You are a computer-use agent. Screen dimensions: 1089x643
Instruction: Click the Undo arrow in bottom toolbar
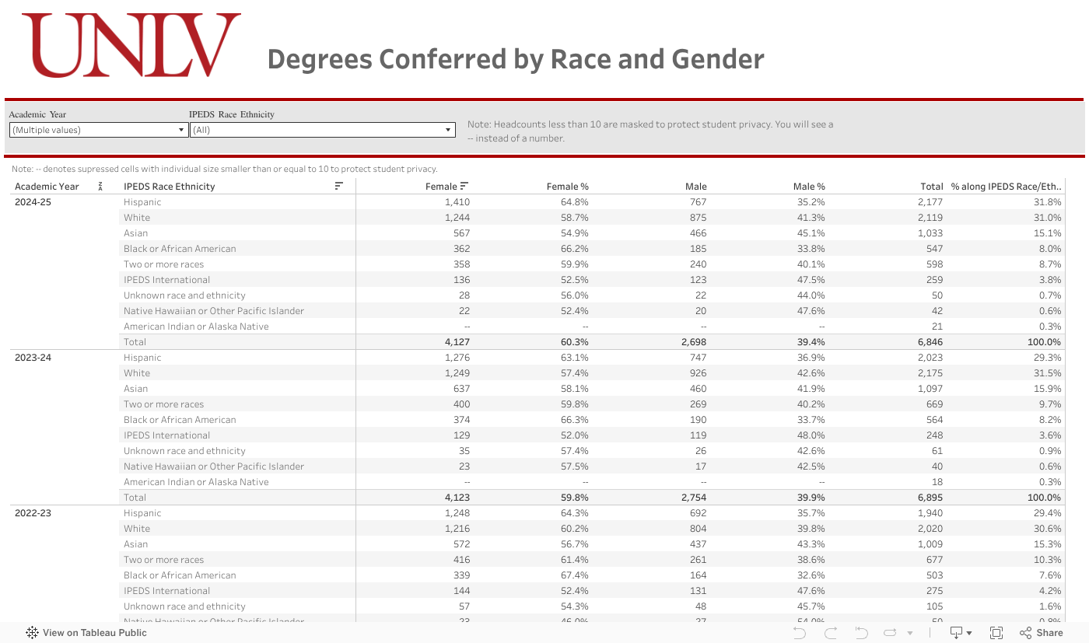point(799,633)
